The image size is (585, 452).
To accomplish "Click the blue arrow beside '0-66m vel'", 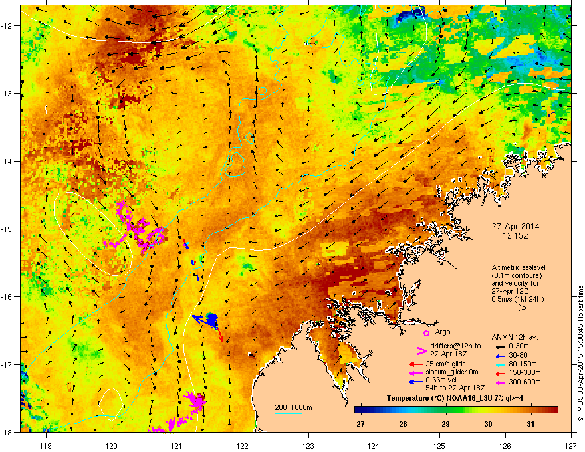I will [415, 382].
